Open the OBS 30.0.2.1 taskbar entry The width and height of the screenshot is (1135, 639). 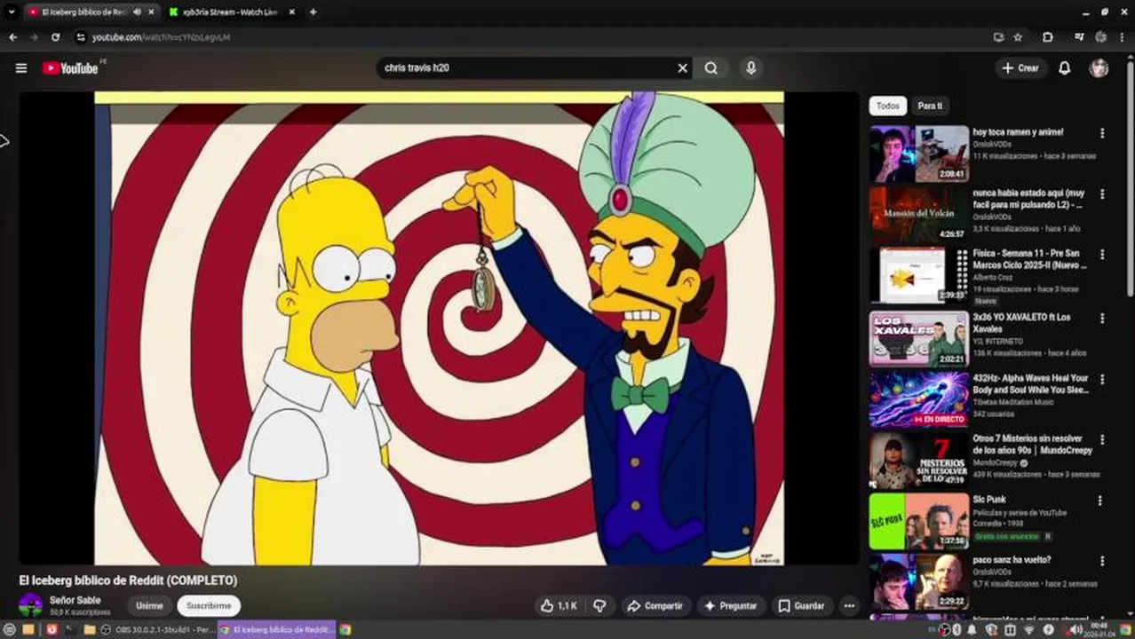click(158, 629)
